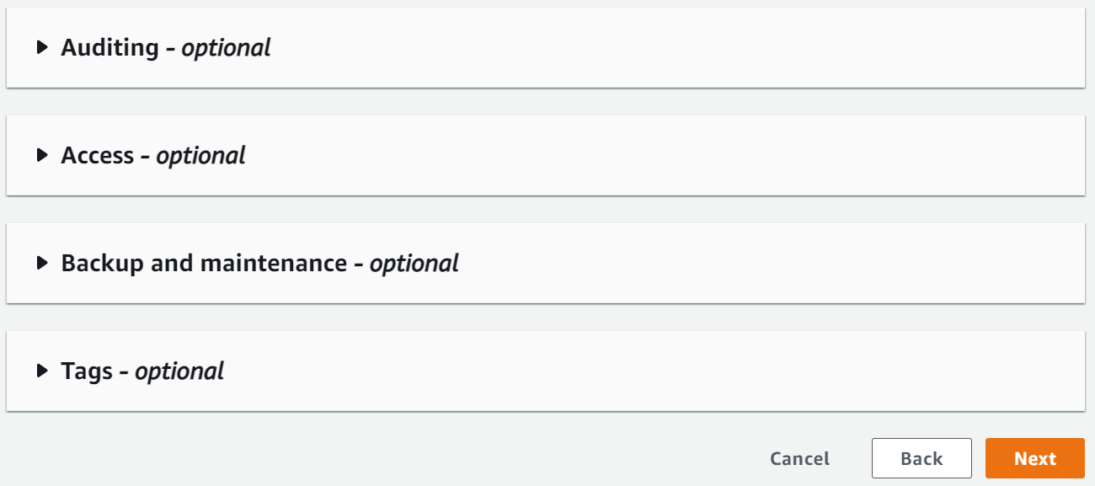Click the Access heading text
The width and height of the screenshot is (1095, 486).
(97, 156)
